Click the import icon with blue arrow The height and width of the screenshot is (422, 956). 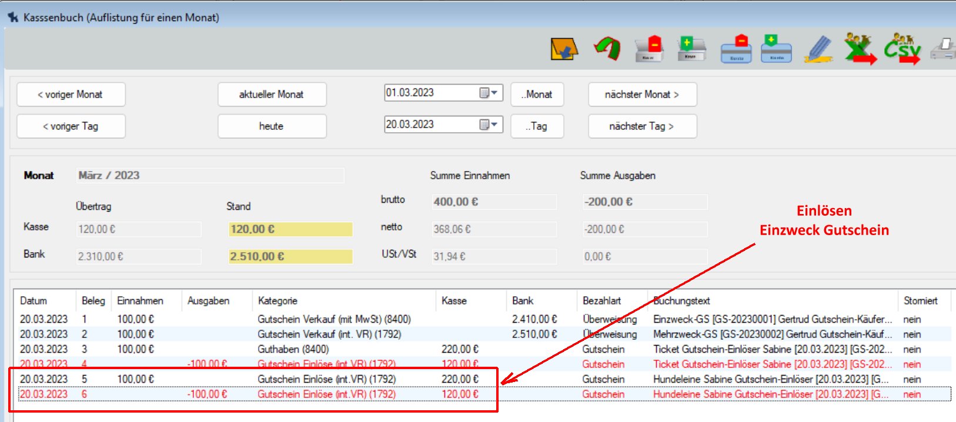pyautogui.click(x=564, y=49)
